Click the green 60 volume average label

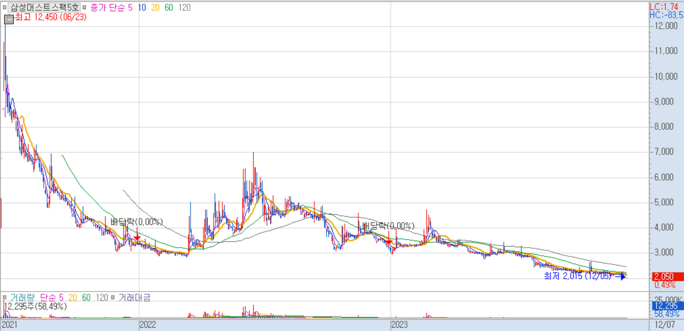tap(86, 297)
